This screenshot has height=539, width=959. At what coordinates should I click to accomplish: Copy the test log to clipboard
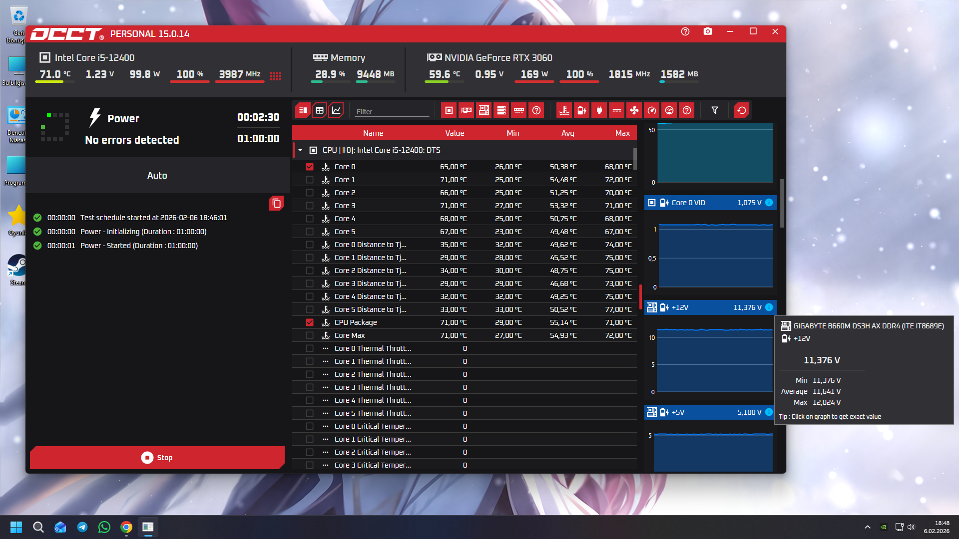(276, 203)
